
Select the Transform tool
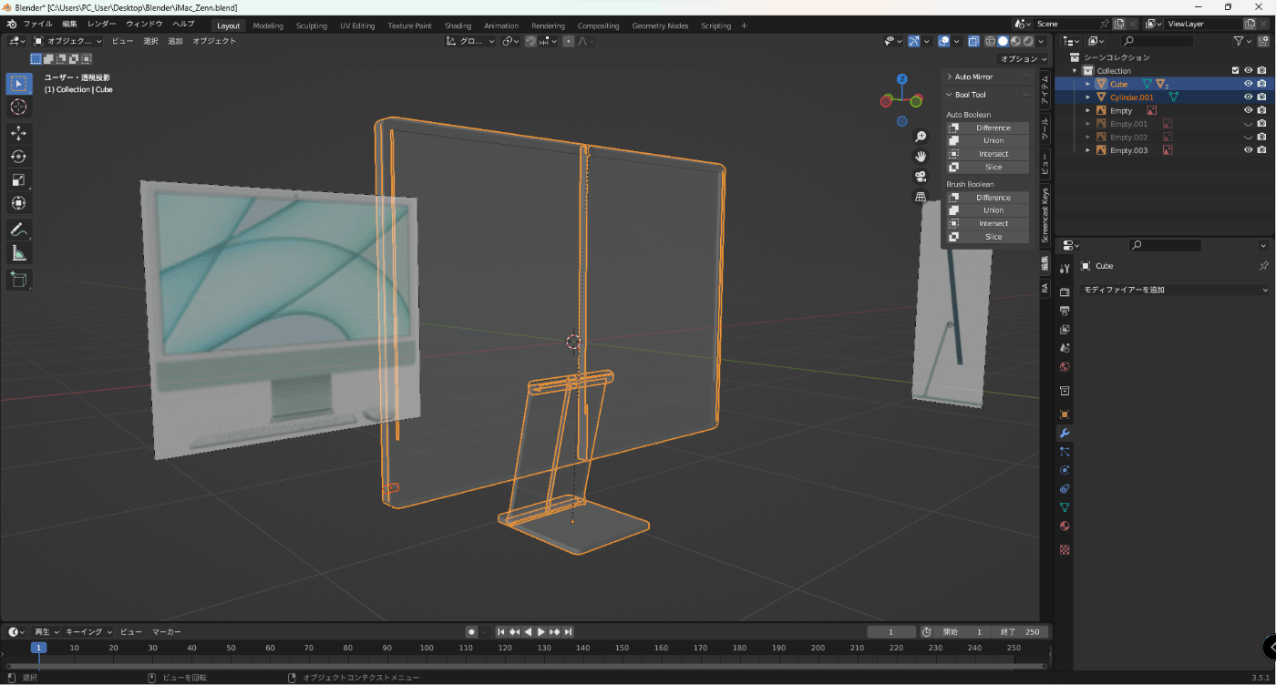point(18,203)
